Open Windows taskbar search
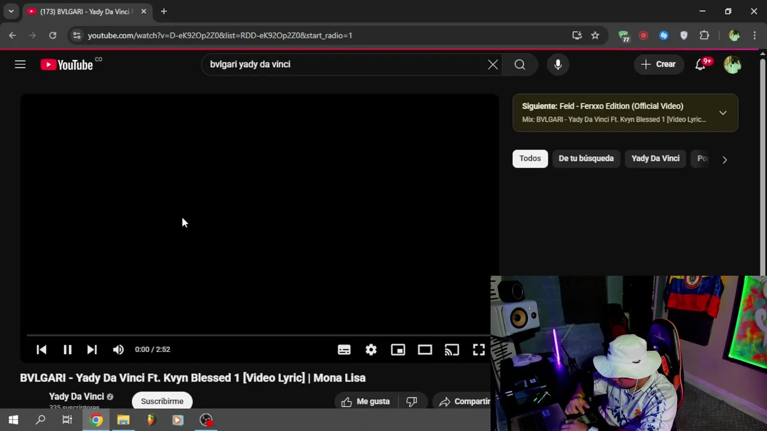Screen dimensions: 767x431 41,420
